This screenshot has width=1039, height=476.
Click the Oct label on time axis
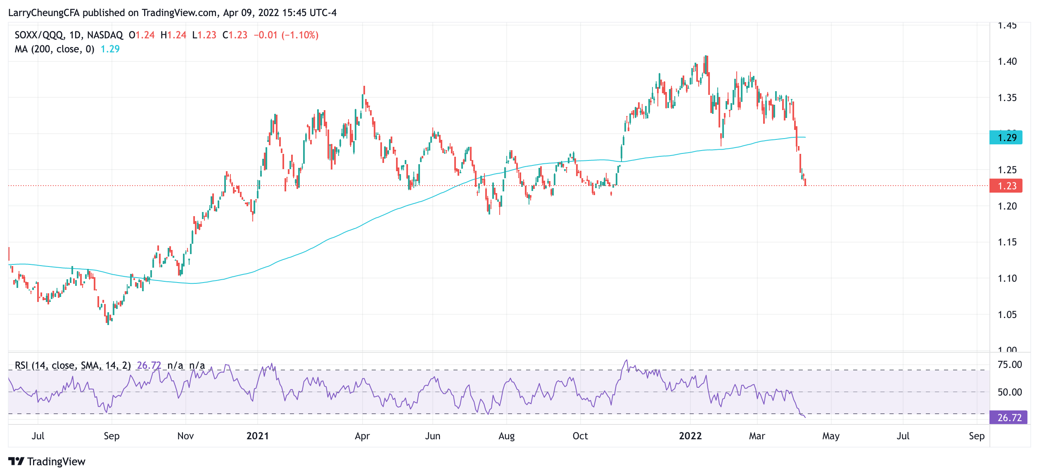(580, 436)
